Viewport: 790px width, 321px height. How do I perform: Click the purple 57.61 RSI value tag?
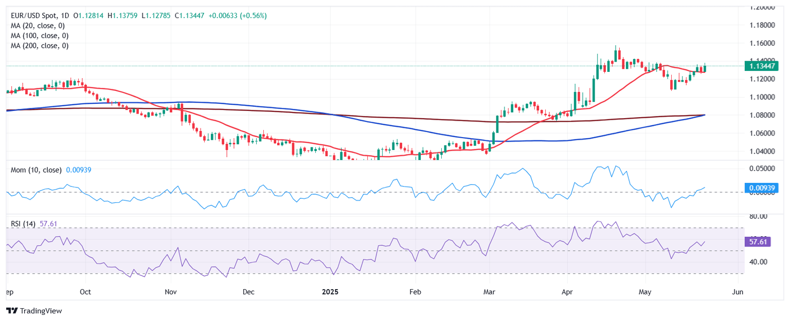click(758, 241)
